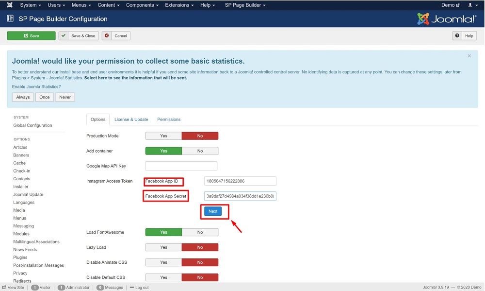485x291 pixels.
Task: Open Modules options in sidebar
Action: (x=21, y=234)
